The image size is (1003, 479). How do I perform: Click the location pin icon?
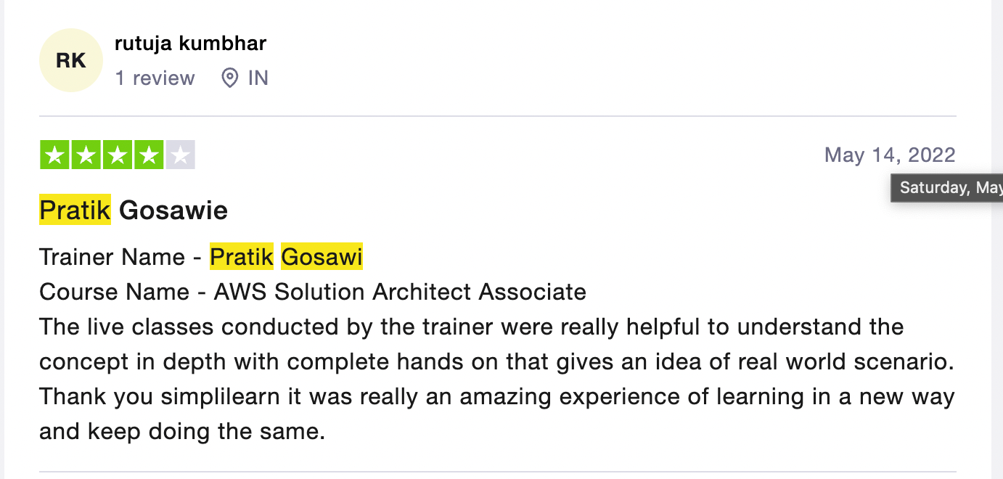230,78
